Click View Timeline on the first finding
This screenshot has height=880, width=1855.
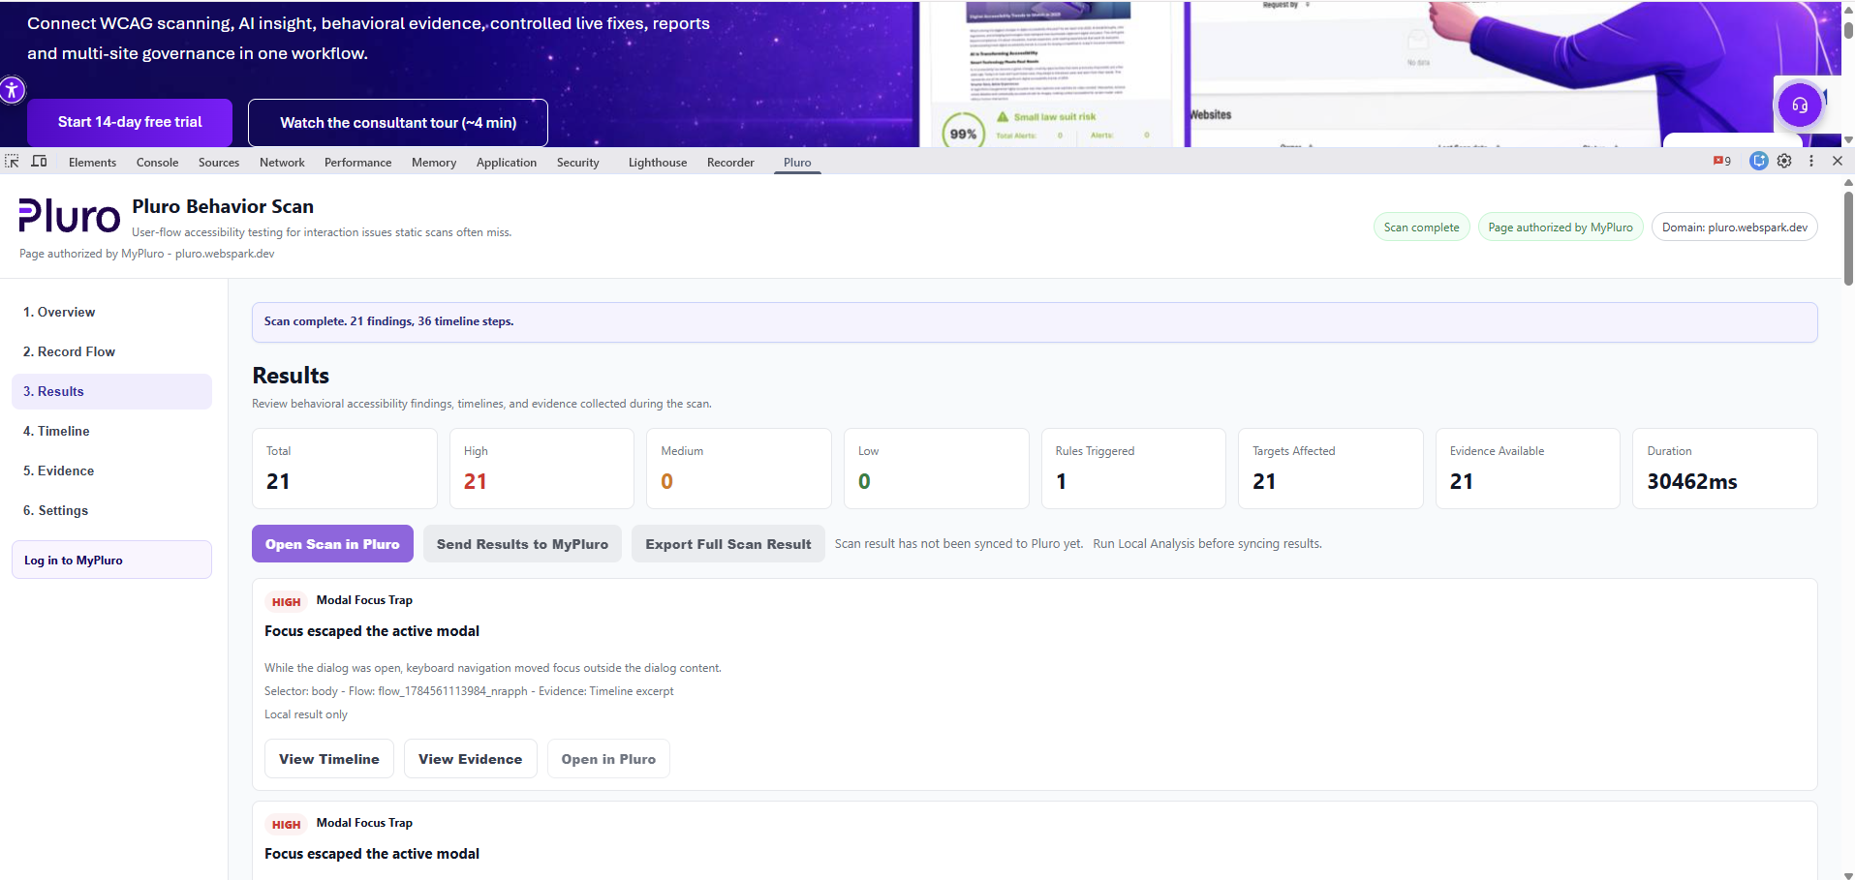[329, 759]
